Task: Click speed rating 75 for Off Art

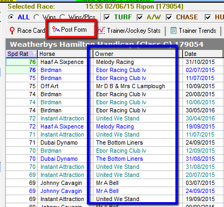Action: pyautogui.click(x=32, y=86)
